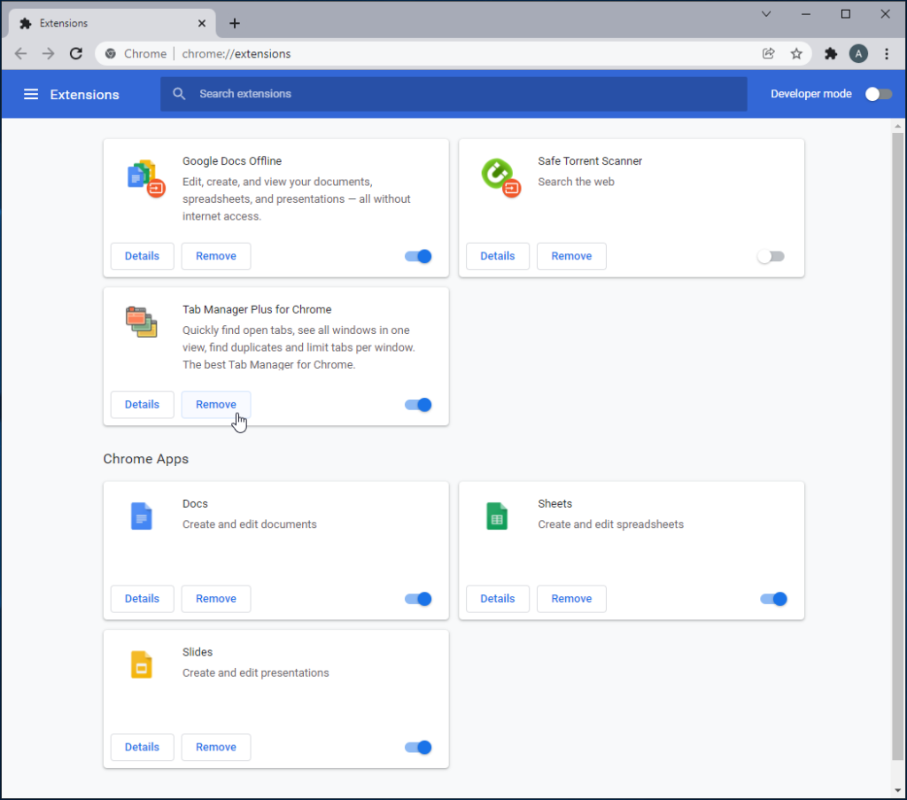Remove the Tab Manager Plus extension

[215, 404]
